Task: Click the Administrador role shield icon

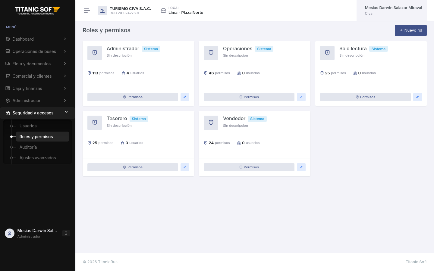Action: (95, 53)
